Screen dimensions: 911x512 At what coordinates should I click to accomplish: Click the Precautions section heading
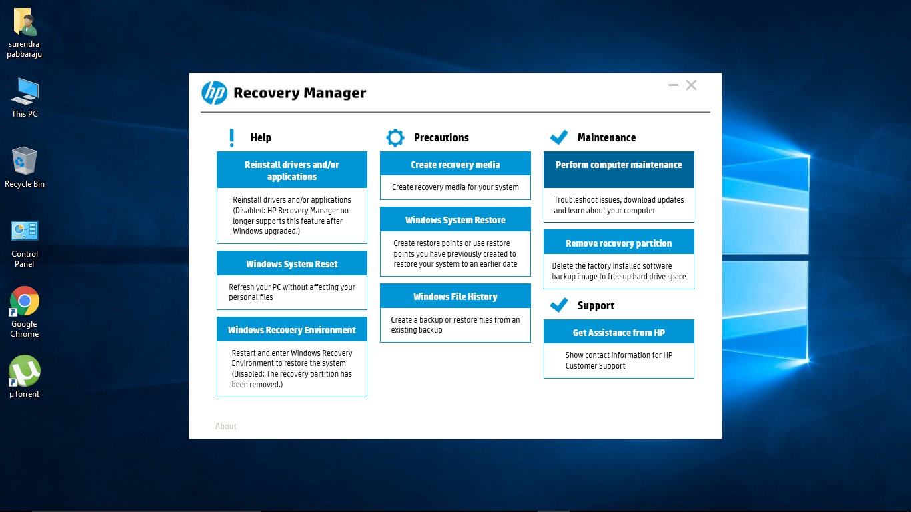pyautogui.click(x=441, y=137)
